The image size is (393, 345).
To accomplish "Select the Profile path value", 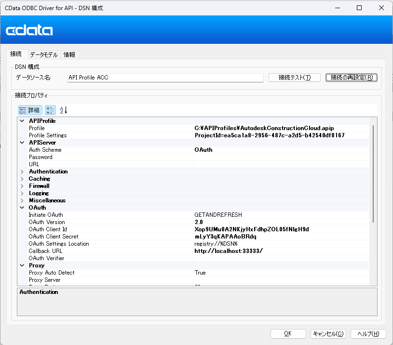I will pyautogui.click(x=264, y=128).
